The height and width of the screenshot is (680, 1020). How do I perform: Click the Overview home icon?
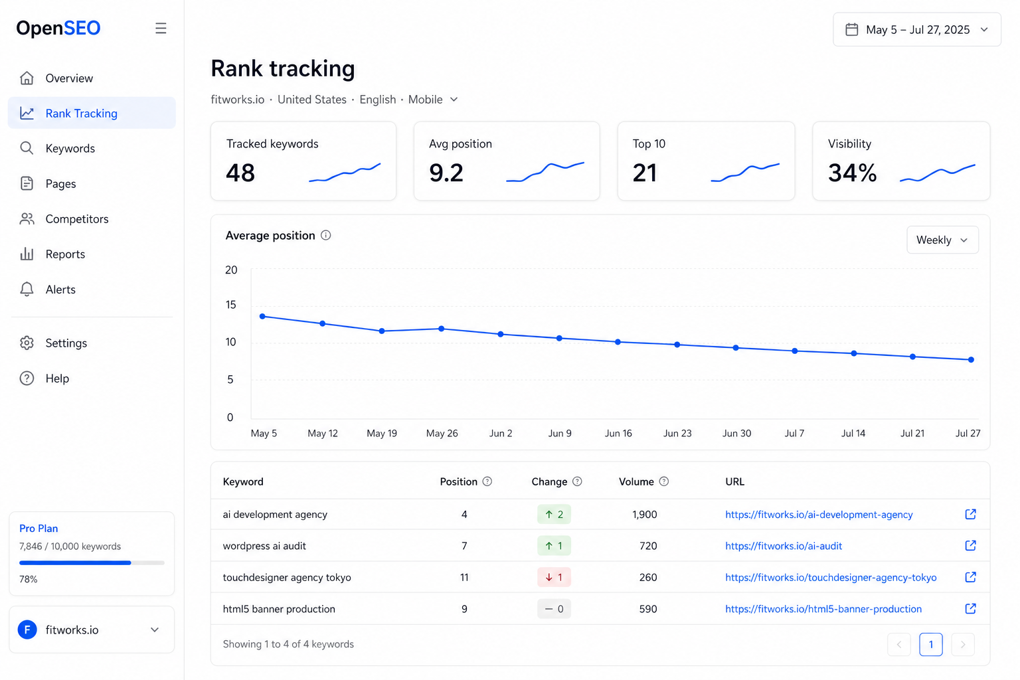[x=27, y=78]
